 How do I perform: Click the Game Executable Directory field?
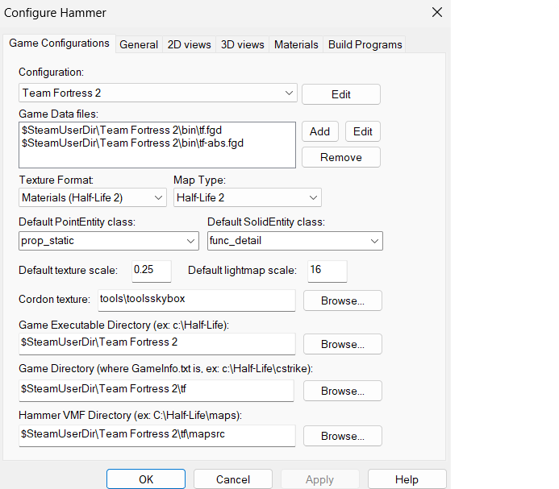point(157,344)
